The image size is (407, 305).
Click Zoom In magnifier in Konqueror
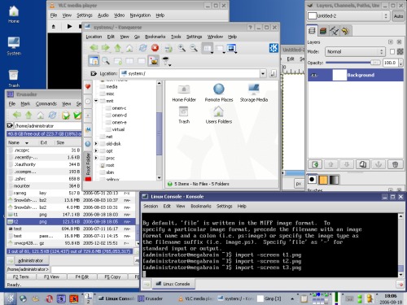pos(182,48)
